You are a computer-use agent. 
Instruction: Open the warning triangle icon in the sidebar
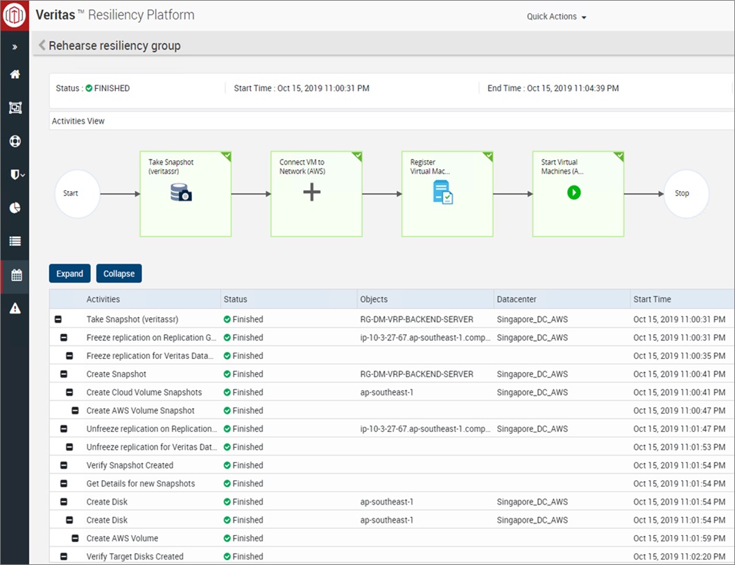15,308
